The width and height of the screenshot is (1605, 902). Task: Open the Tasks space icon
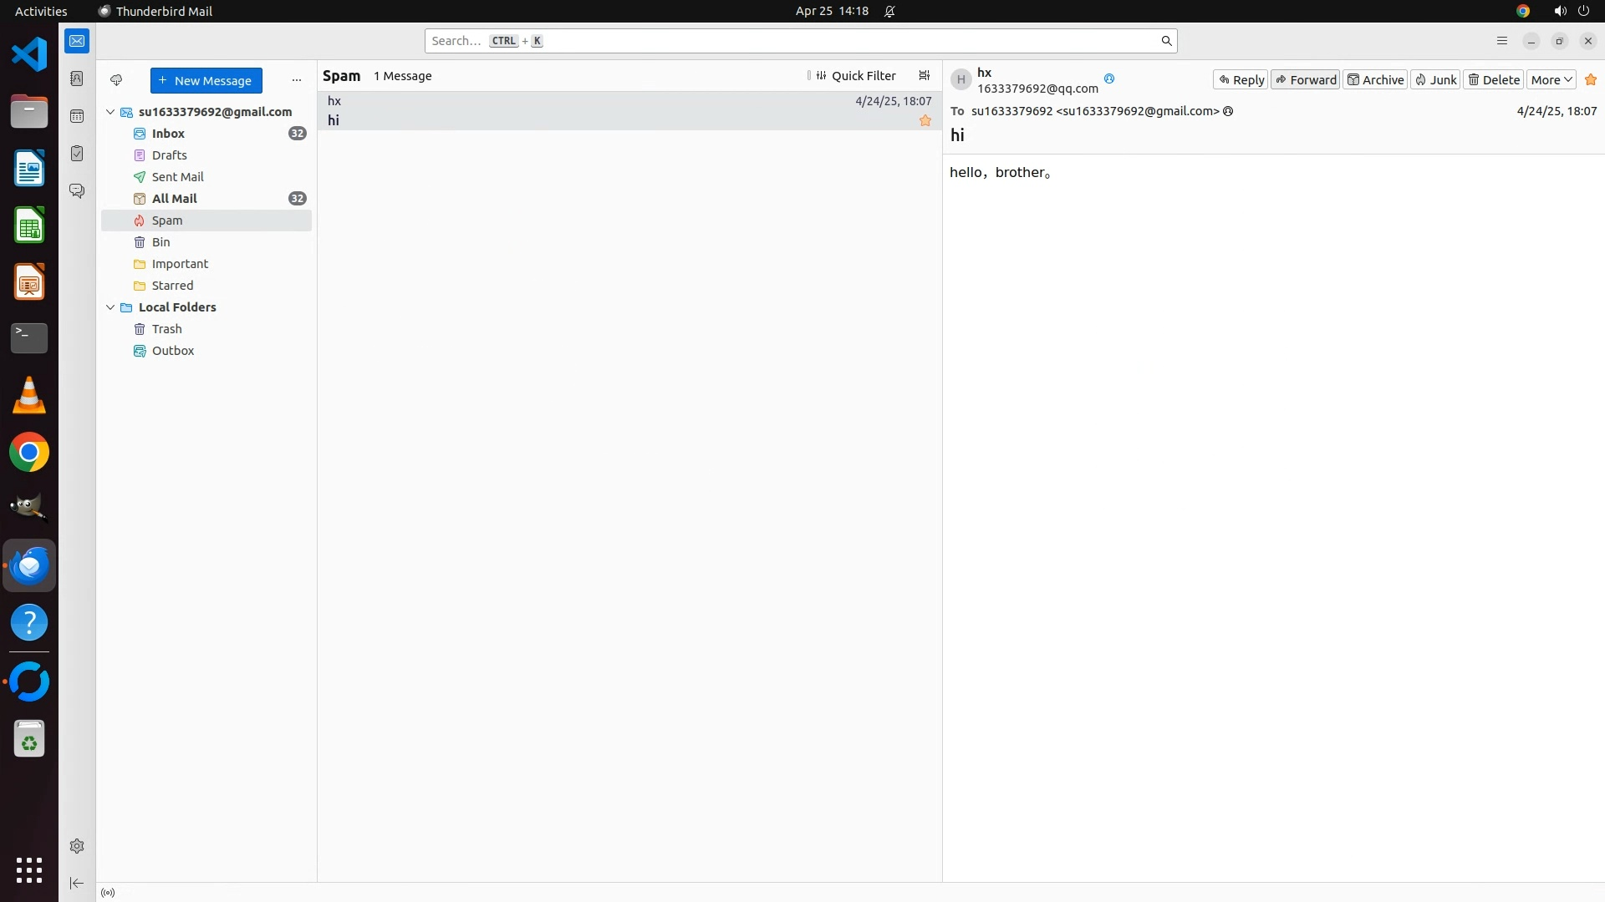77,154
